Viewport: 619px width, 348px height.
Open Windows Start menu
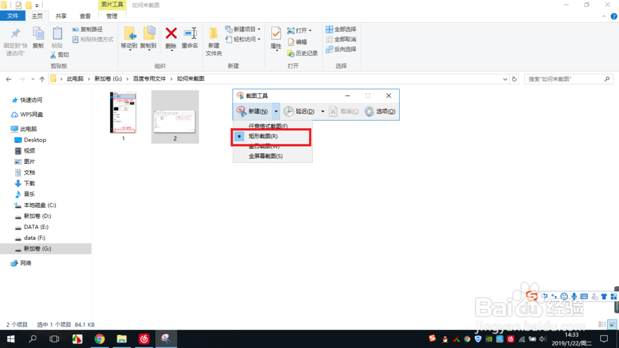tap(11, 339)
